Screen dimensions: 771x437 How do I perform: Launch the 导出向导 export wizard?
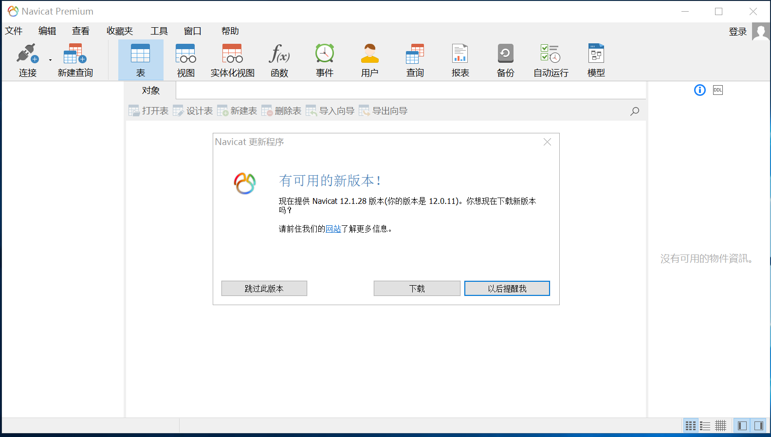[383, 111]
